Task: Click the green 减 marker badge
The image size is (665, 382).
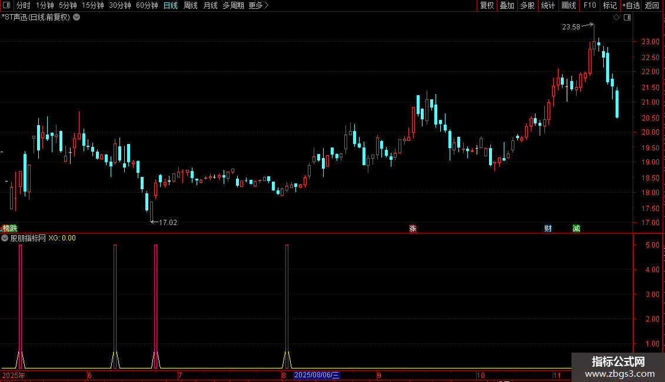Action: pos(576,228)
